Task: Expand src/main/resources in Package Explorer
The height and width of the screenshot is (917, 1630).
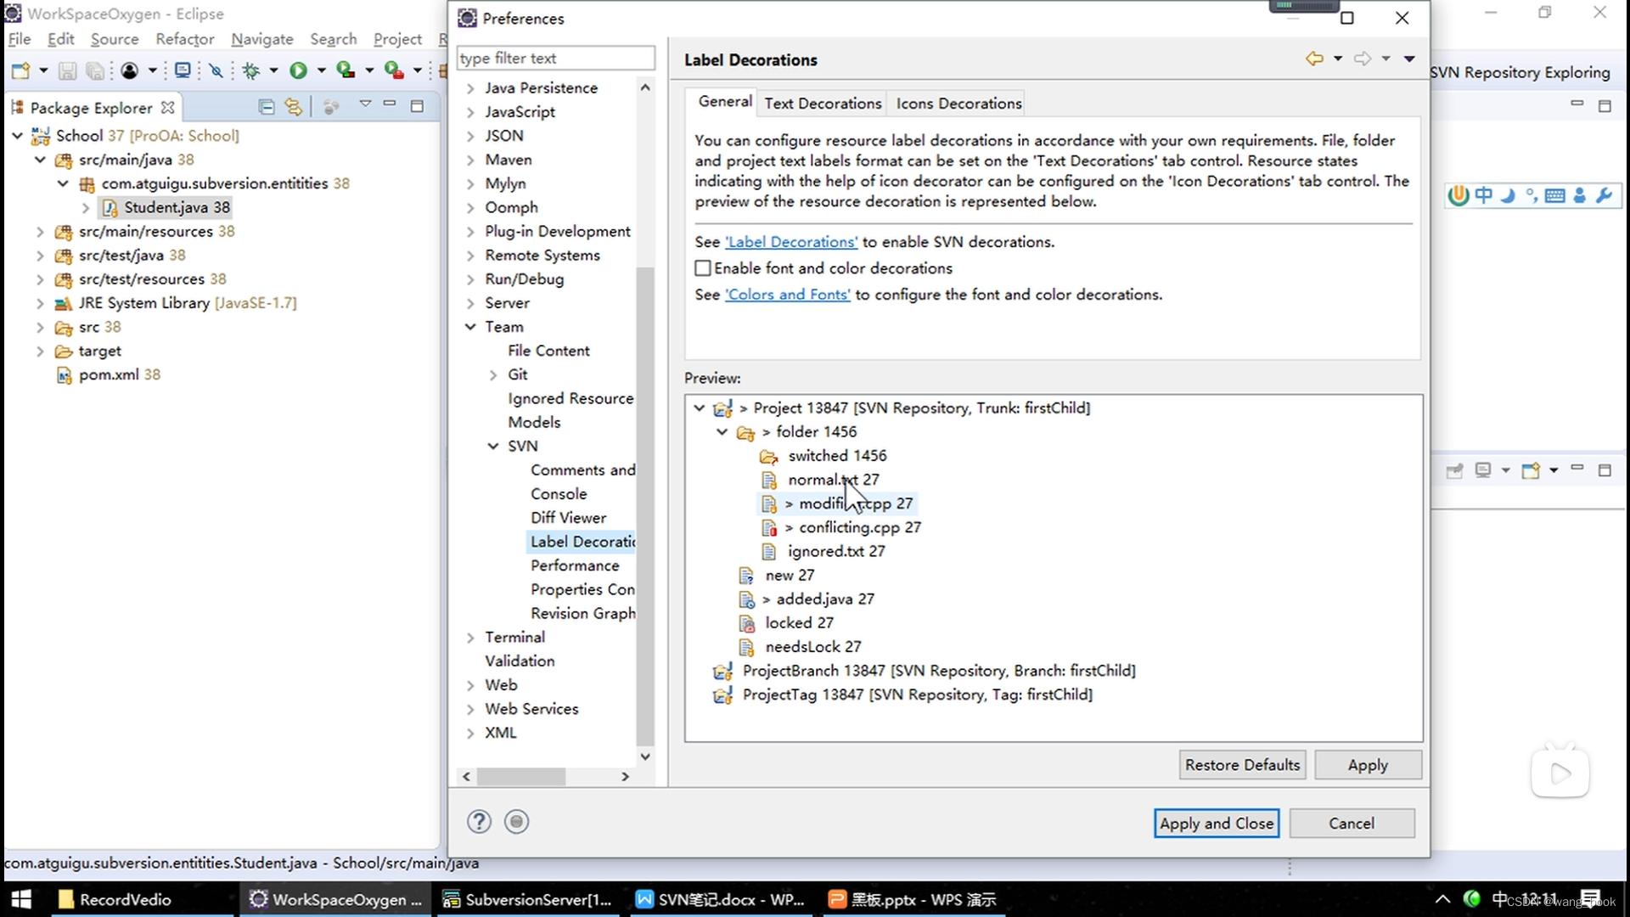Action: coord(40,231)
